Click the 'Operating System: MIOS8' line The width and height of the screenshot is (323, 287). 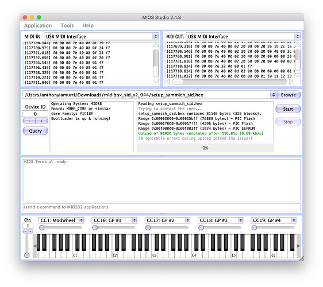(76, 104)
